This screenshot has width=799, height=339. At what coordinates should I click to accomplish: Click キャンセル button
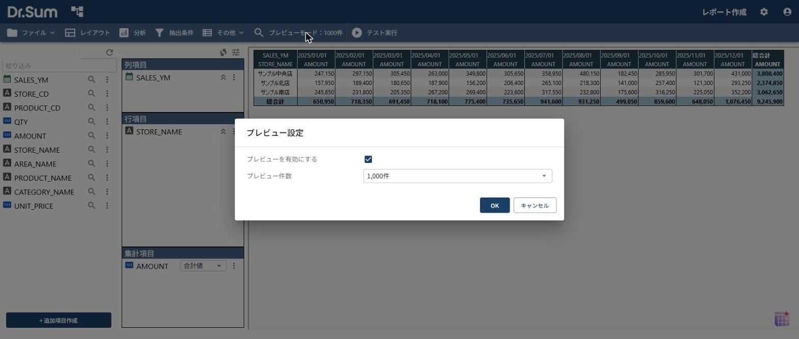pos(535,205)
